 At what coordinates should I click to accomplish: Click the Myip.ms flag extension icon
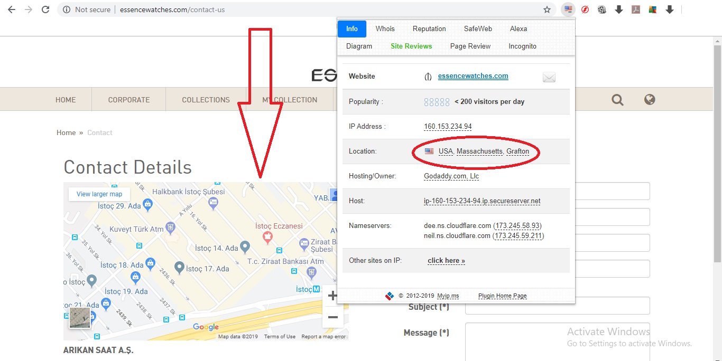(568, 9)
